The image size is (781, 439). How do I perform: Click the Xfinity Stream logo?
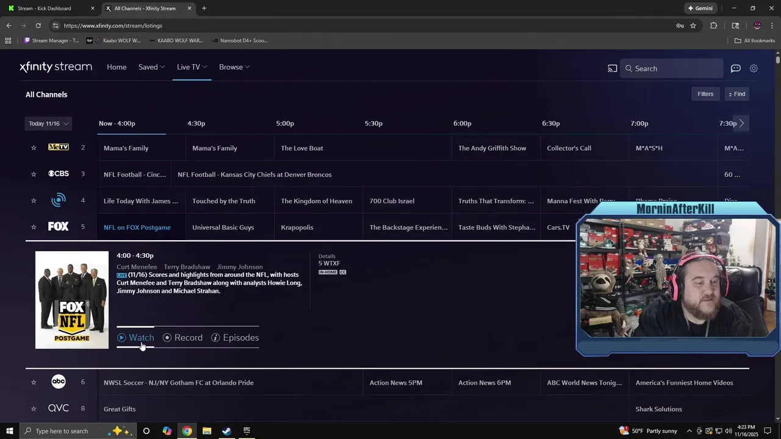[56, 67]
